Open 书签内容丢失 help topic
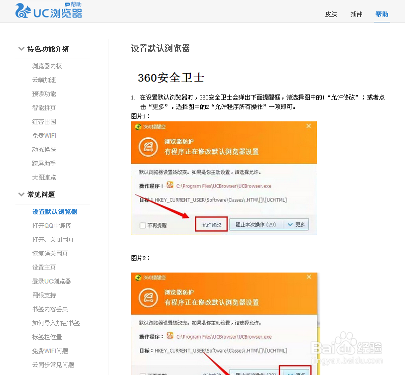 [50, 309]
